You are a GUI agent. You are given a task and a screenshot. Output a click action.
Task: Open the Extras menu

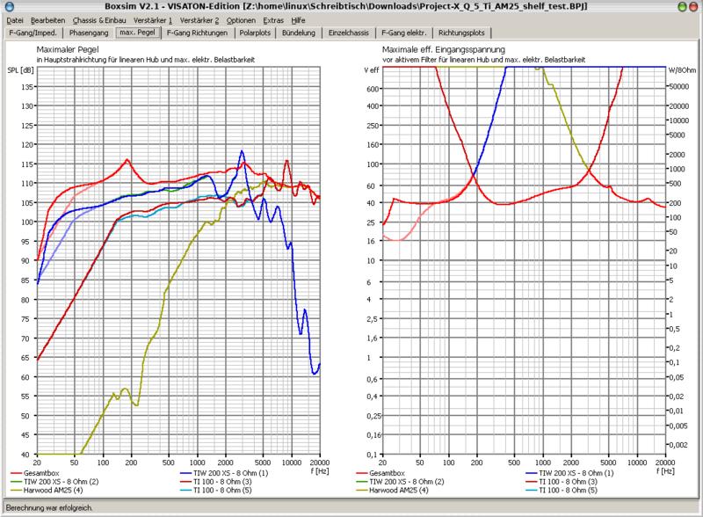point(273,20)
